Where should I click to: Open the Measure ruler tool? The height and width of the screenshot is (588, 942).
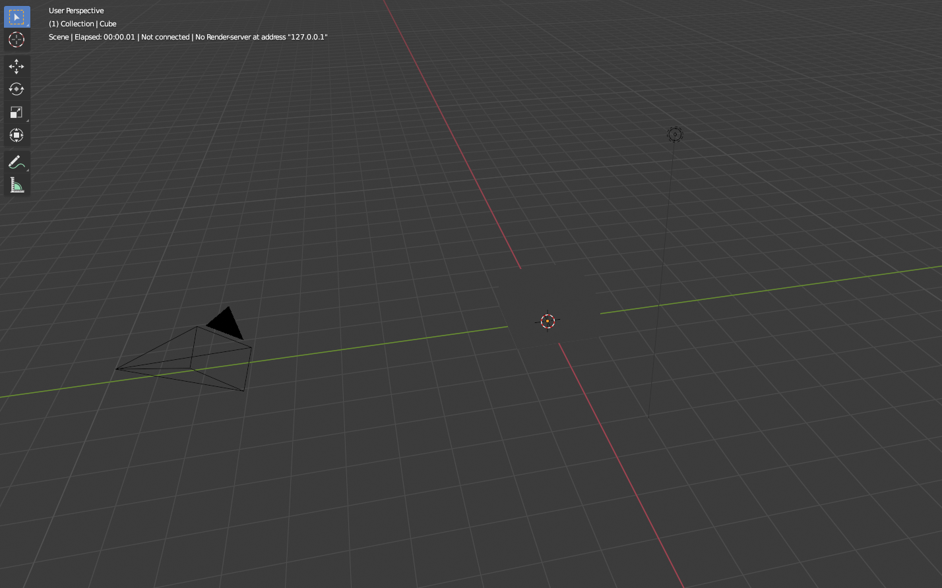tap(16, 185)
